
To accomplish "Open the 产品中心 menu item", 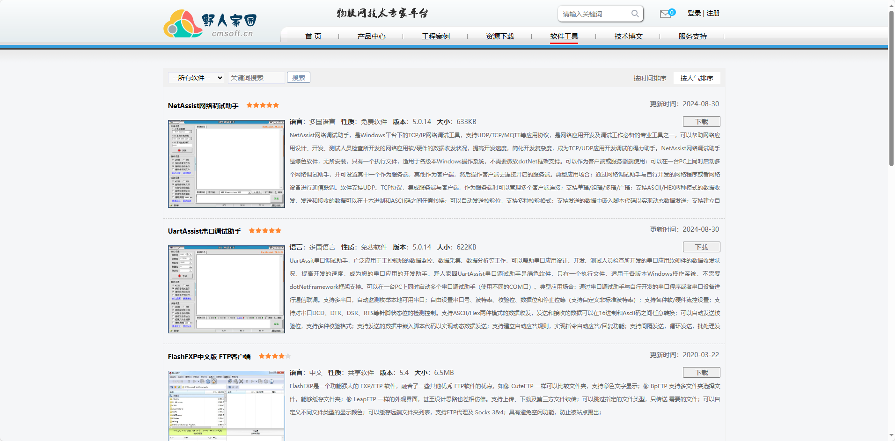I will click(x=371, y=36).
